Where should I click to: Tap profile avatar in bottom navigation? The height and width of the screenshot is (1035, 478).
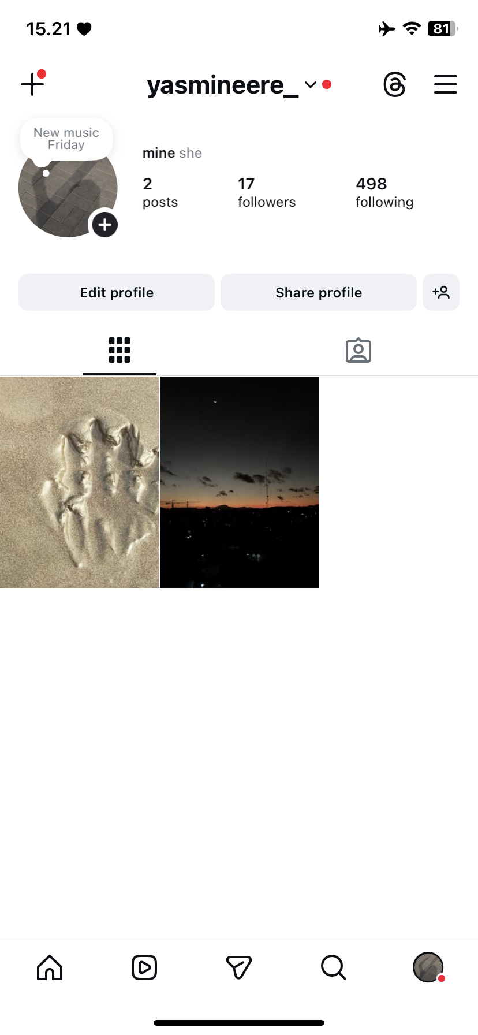point(428,967)
